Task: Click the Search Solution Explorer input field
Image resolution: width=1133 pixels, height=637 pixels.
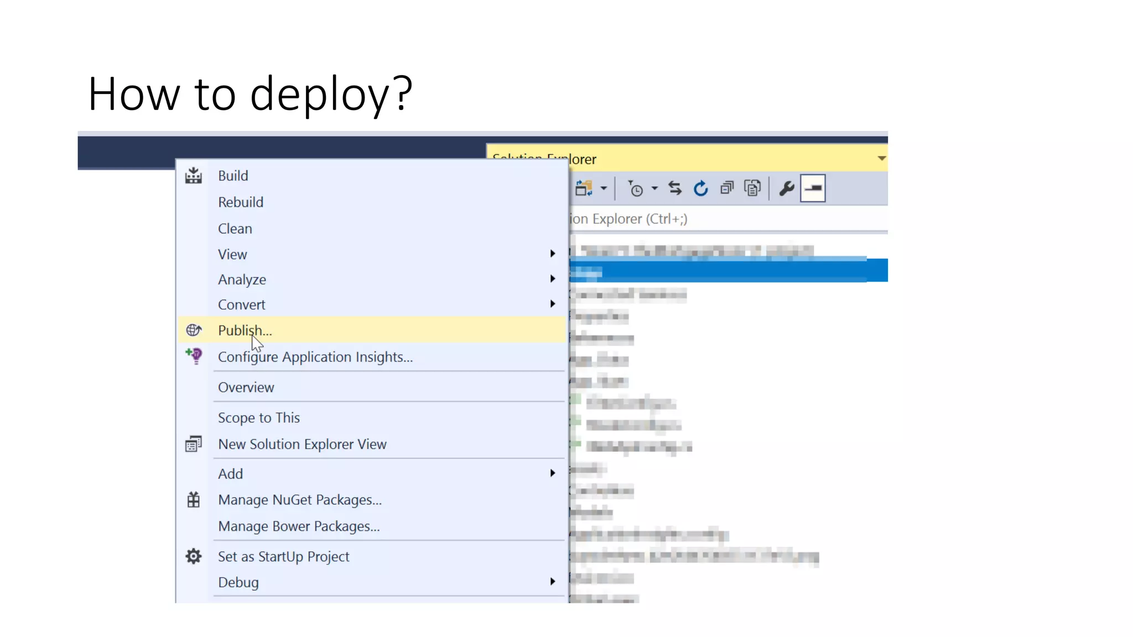Action: click(x=729, y=219)
